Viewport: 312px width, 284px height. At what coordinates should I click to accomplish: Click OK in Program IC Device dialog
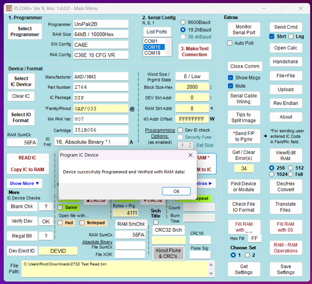(x=176, y=191)
